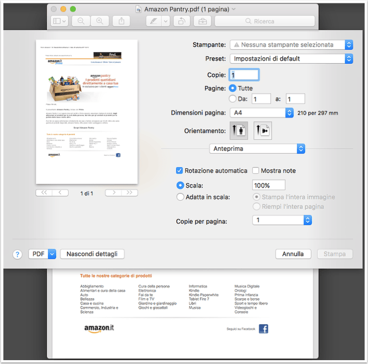Go to last preview page button
The image size is (368, 364).
(130, 193)
